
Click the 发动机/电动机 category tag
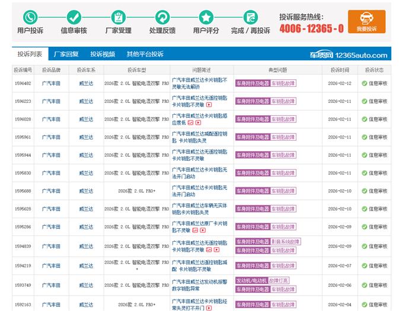click(x=251, y=281)
